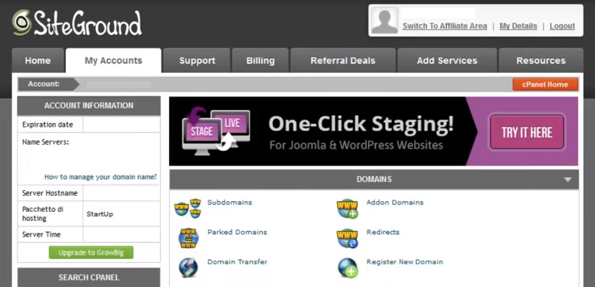Viewport: 595px width, 287px height.
Task: Click the One-Click Staging banner headline
Action: 361,124
